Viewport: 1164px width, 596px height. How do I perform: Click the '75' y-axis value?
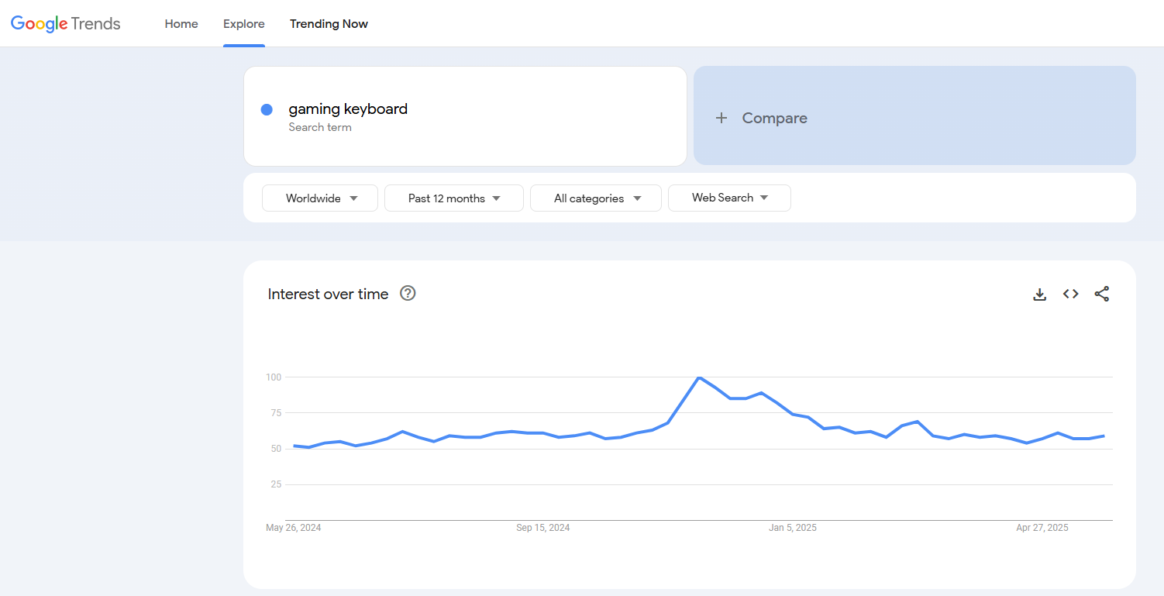pyautogui.click(x=275, y=412)
